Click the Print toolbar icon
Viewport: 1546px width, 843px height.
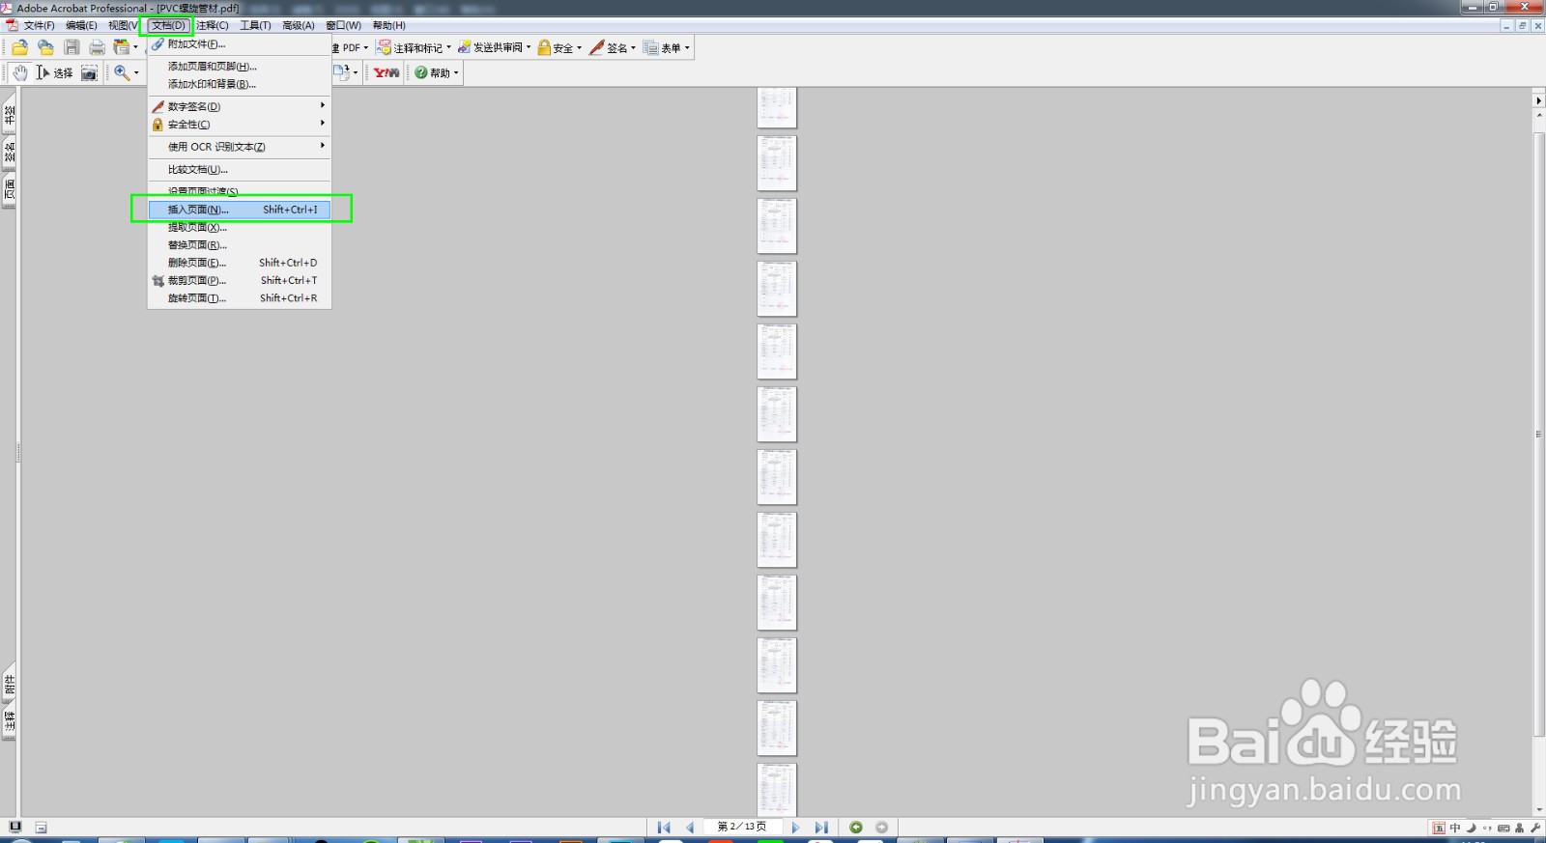click(97, 47)
